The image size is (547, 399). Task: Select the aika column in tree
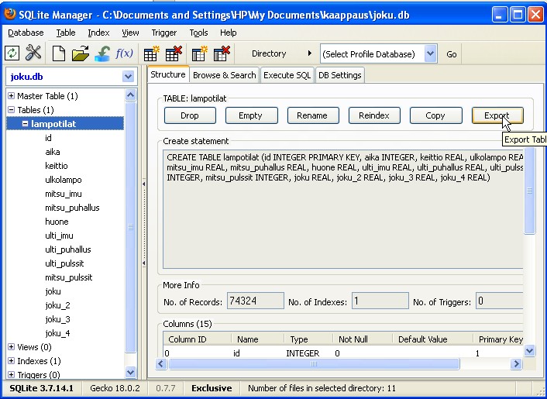(53, 152)
